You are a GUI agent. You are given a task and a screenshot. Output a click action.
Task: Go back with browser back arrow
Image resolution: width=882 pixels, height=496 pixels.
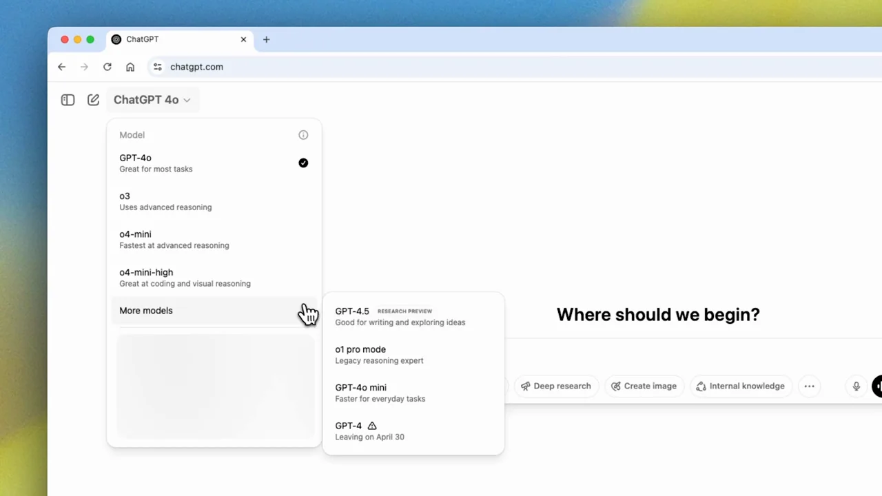tap(62, 67)
